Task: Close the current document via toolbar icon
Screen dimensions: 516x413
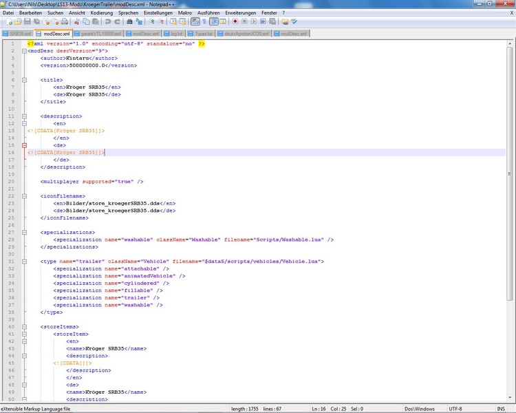Action: (46, 22)
